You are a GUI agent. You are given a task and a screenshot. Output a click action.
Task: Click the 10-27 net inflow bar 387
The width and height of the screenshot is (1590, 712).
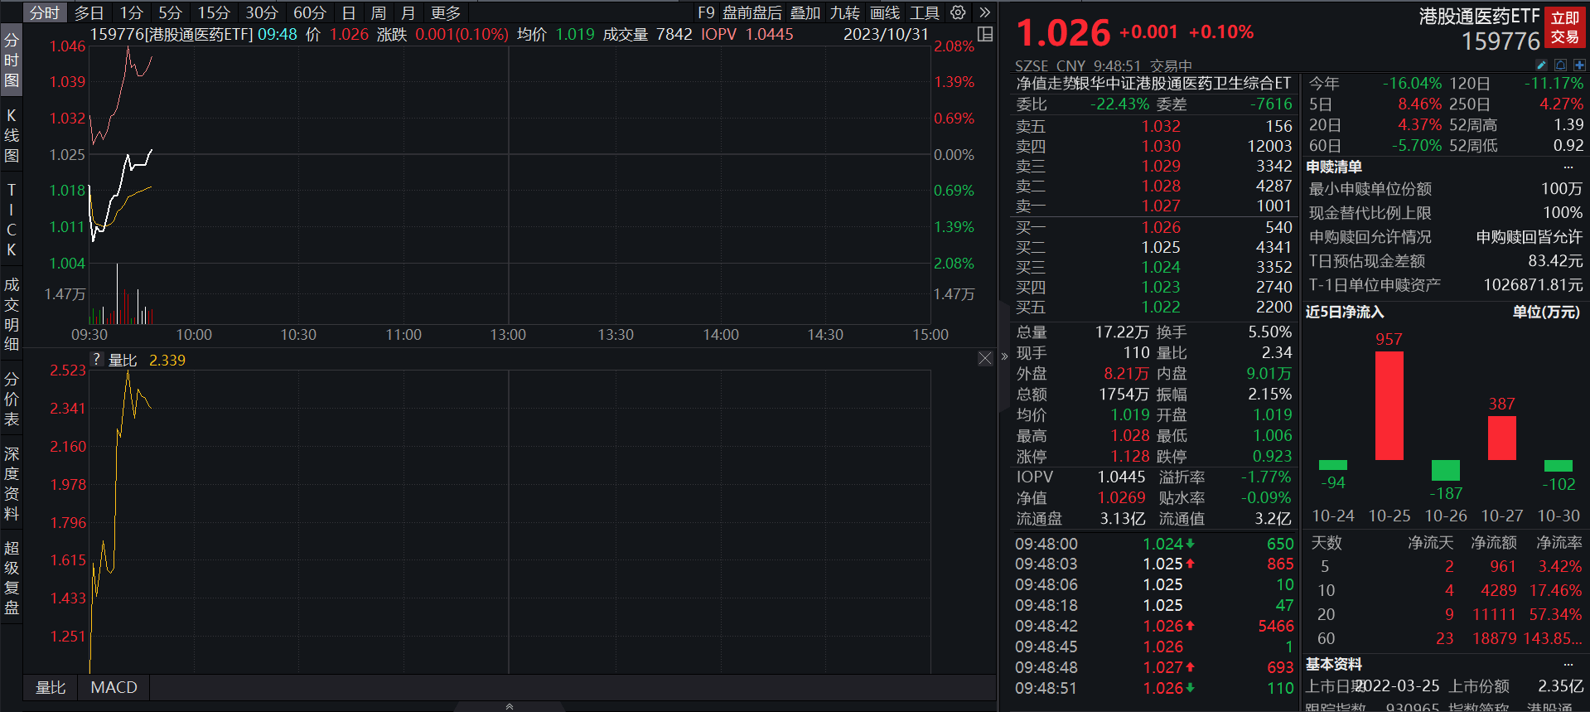coord(1502,438)
